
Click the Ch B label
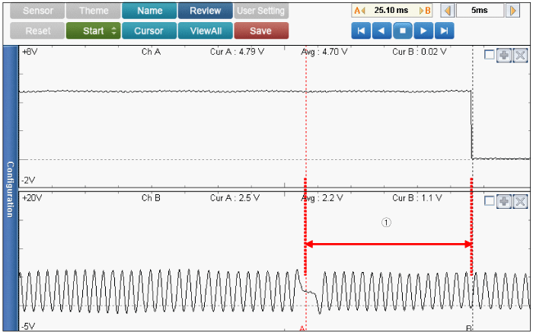click(x=151, y=198)
